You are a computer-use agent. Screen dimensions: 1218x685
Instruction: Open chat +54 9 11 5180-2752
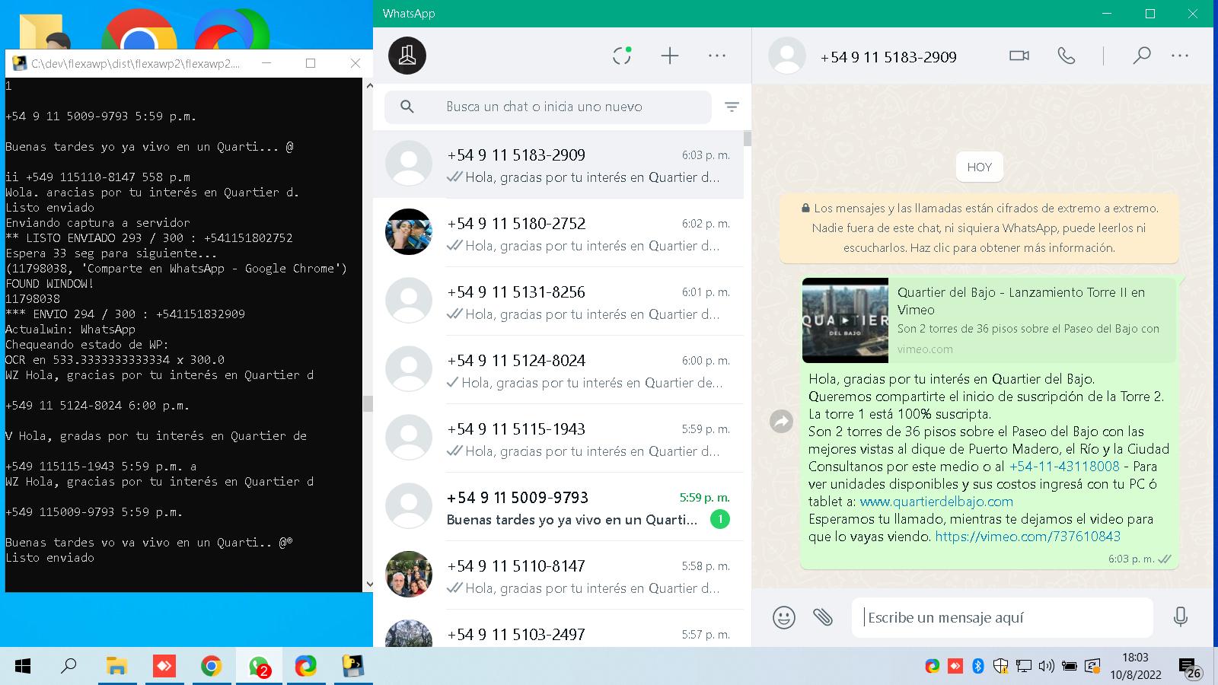point(558,233)
